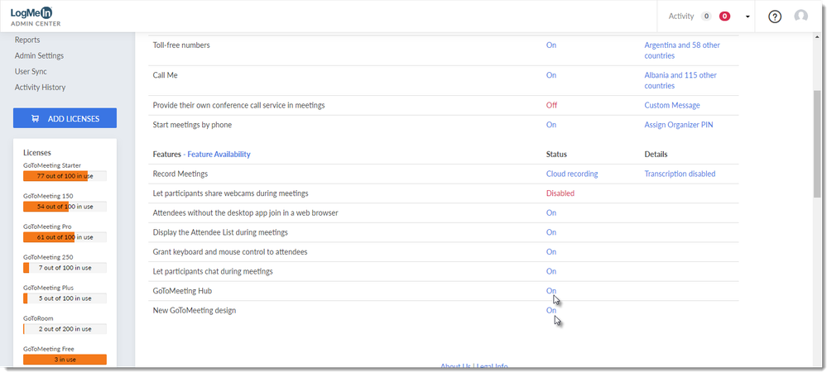Click the Record Meetings row label

pyautogui.click(x=180, y=174)
